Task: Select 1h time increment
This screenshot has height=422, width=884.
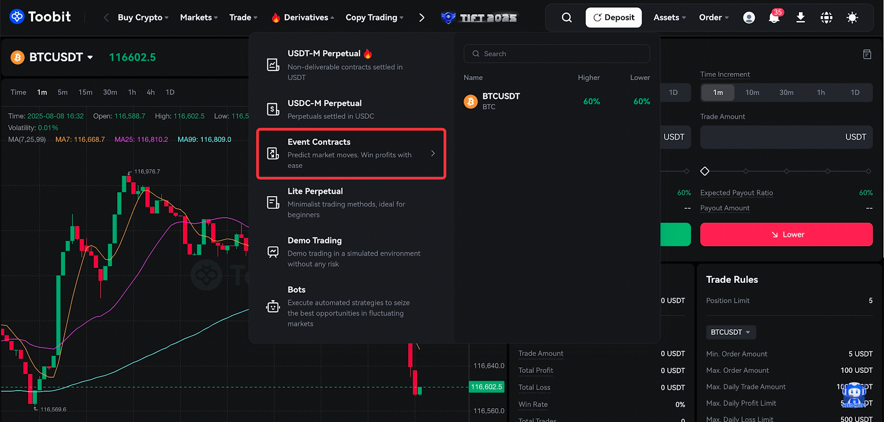Action: point(821,92)
